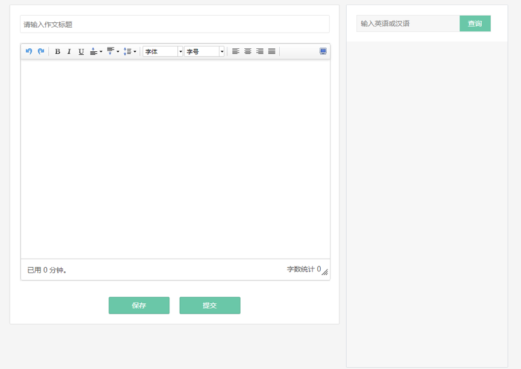Toggle bold formatting

57,51
